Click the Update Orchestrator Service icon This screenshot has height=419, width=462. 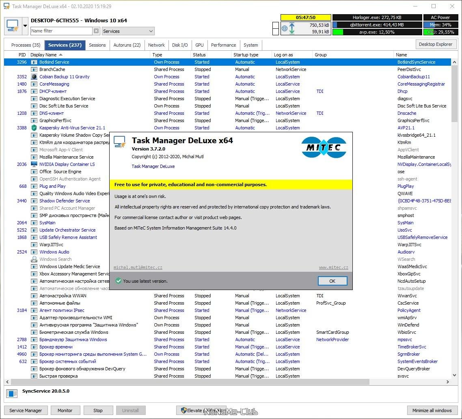tap(34, 230)
